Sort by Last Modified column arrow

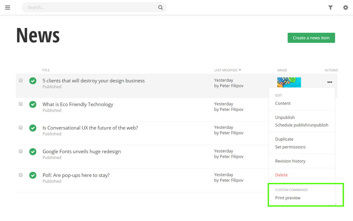click(240, 70)
